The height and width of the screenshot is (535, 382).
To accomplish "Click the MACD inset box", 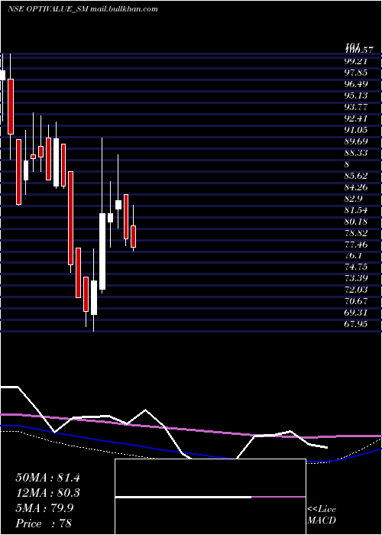I will point(210,497).
